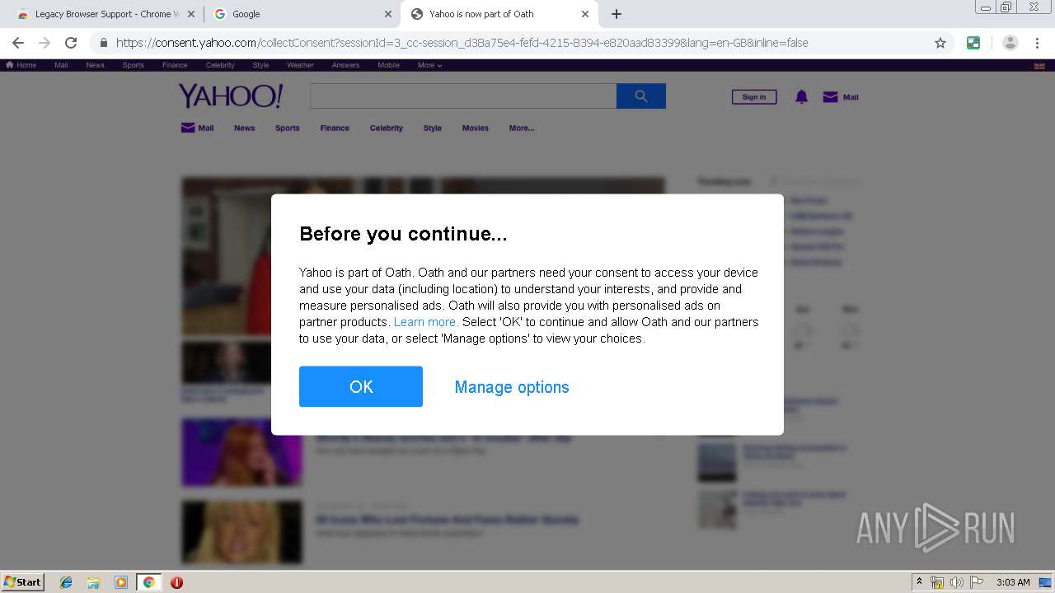Open News in the top purple bar
Viewport: 1055px width, 593px height.
click(x=96, y=65)
